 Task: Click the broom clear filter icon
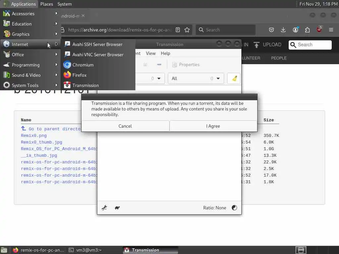coord(234,78)
